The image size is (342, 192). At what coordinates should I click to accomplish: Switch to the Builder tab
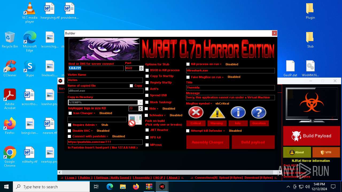point(85,178)
